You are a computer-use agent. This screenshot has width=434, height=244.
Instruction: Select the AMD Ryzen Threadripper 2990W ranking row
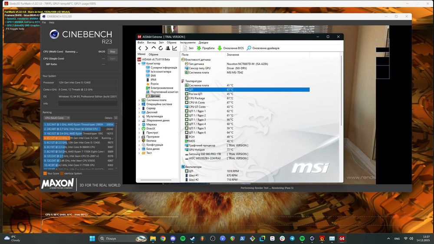click(79, 125)
